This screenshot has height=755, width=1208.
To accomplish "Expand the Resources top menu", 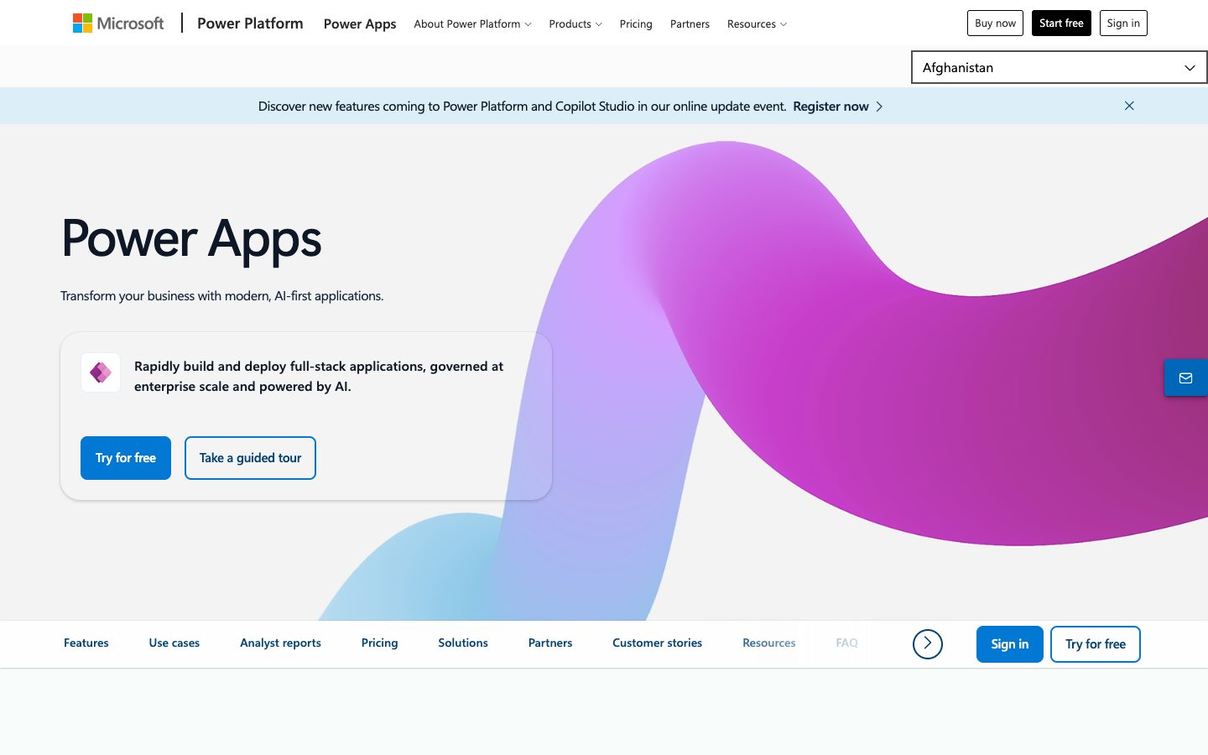I will [757, 24].
